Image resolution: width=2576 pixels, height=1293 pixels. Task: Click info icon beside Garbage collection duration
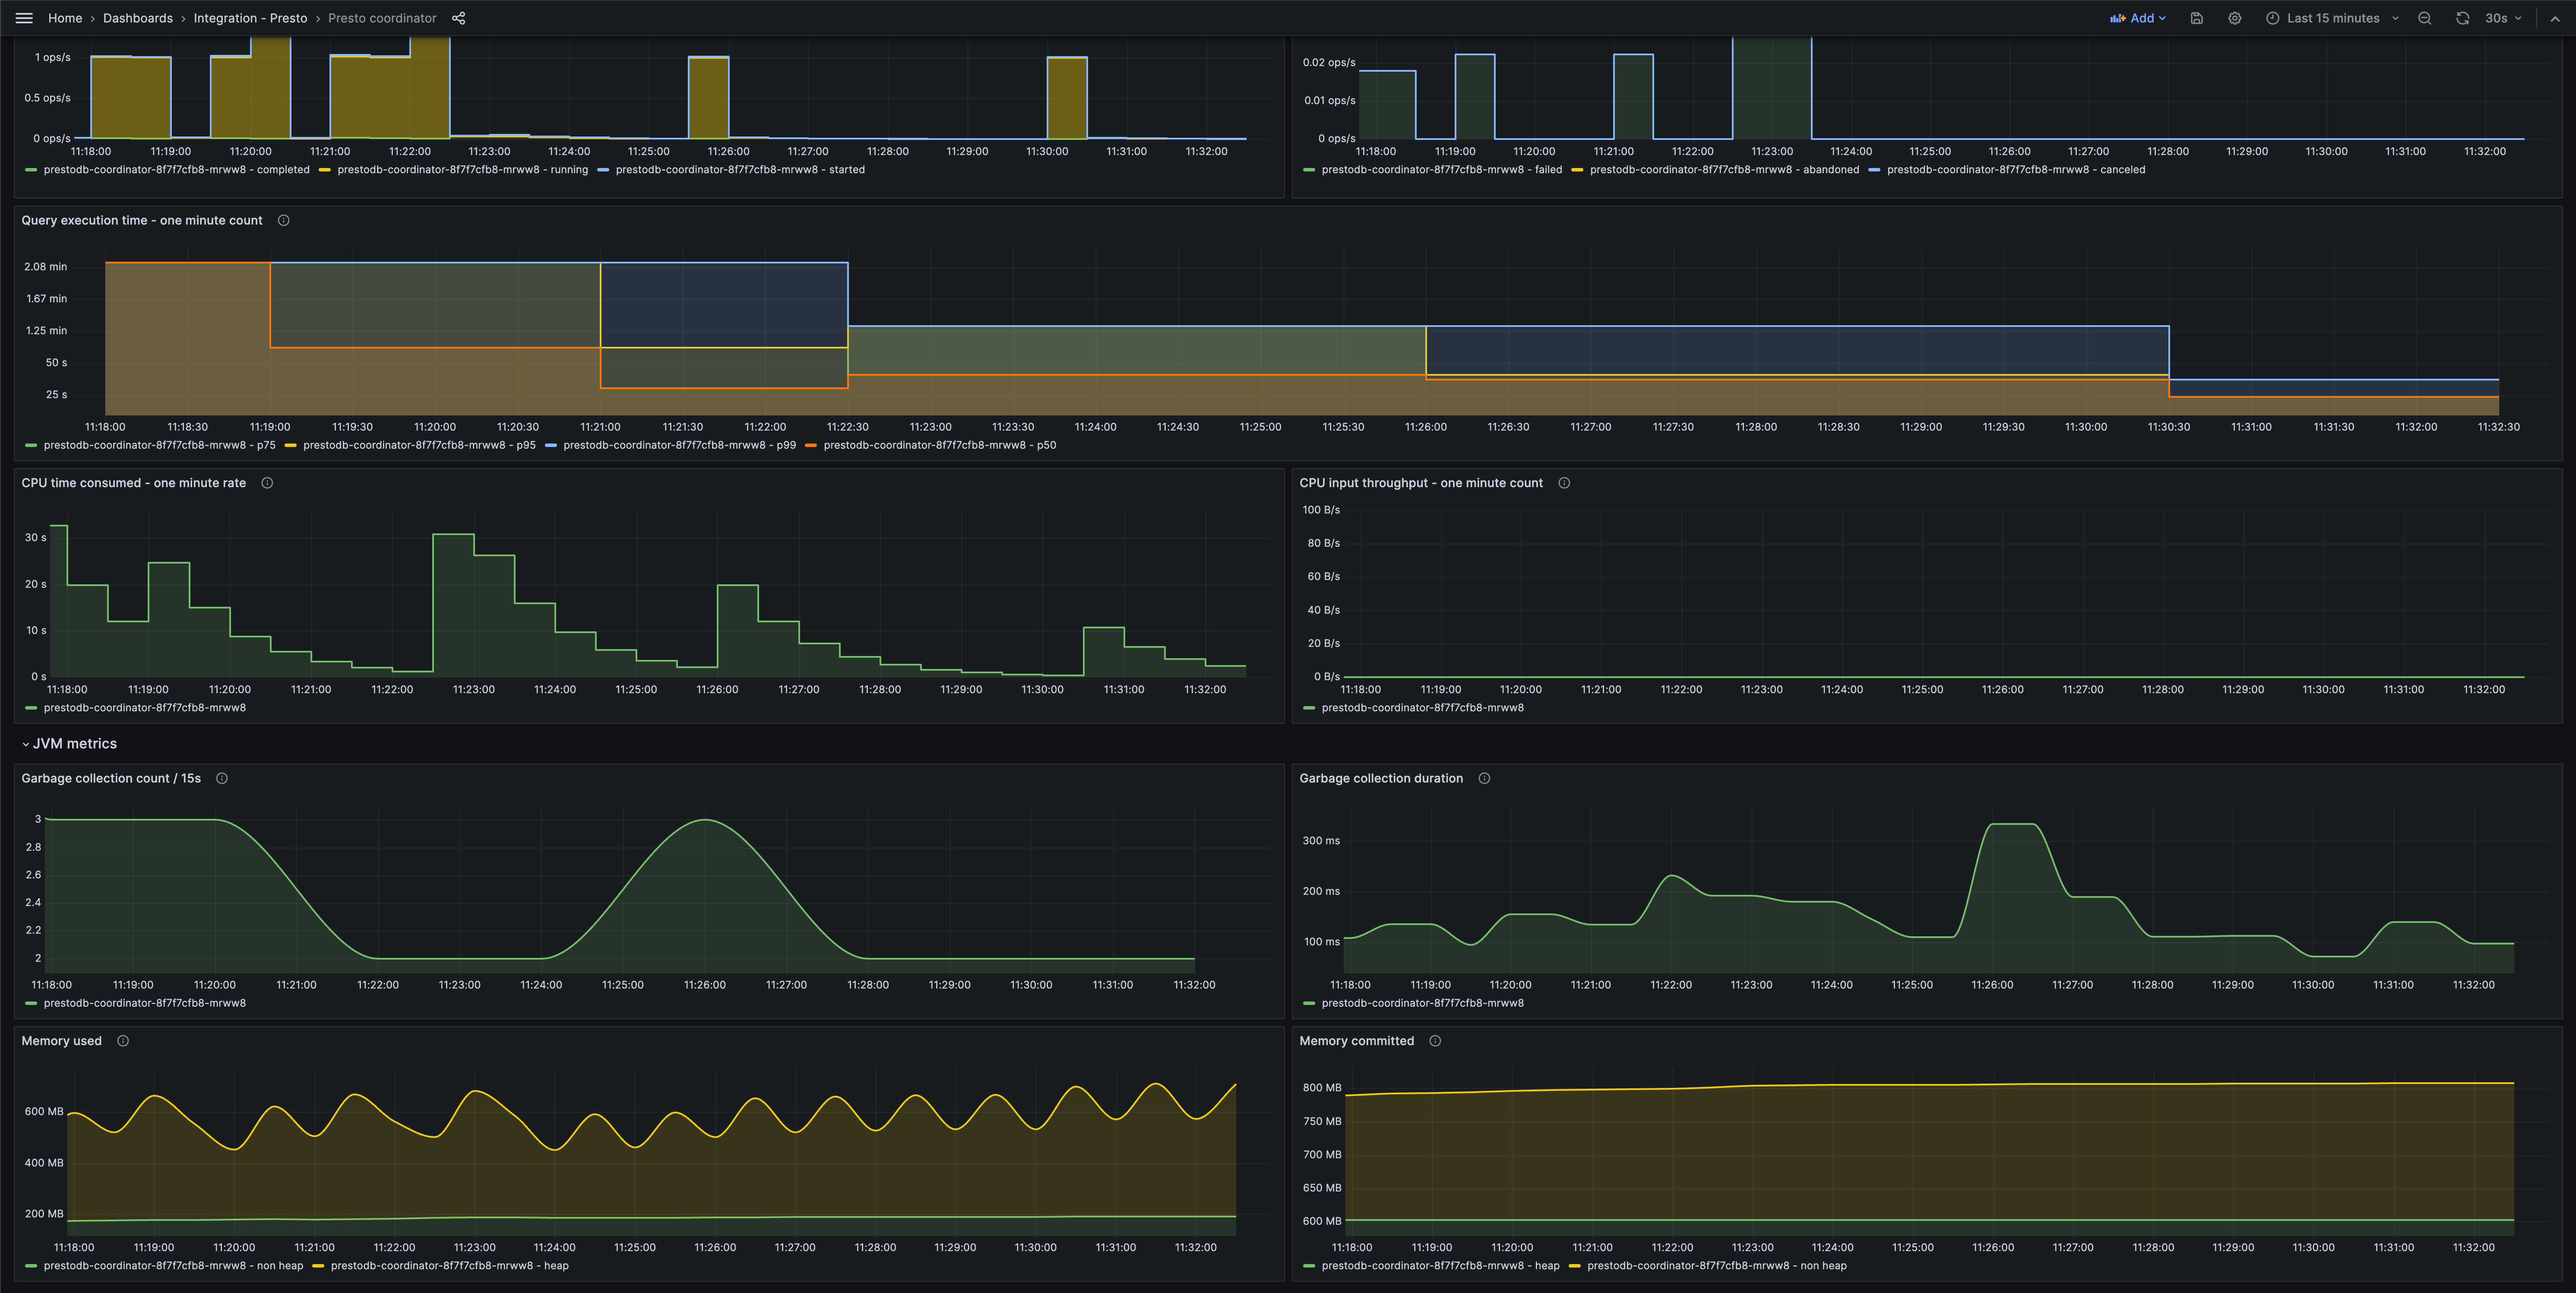[1484, 778]
